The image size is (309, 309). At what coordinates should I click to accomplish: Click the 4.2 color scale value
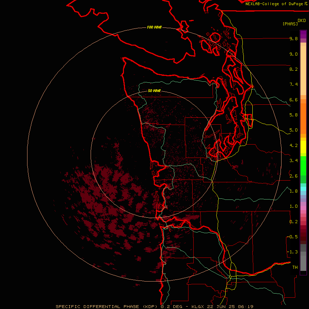294,146
